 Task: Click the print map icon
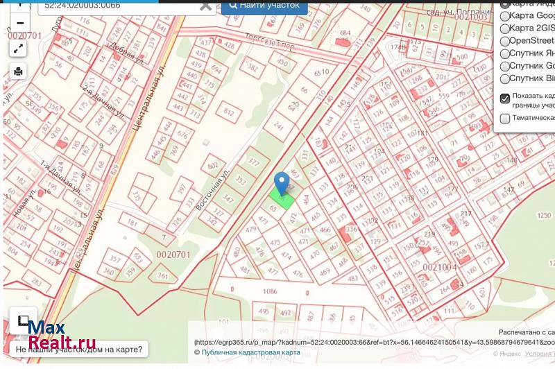coord(18,71)
